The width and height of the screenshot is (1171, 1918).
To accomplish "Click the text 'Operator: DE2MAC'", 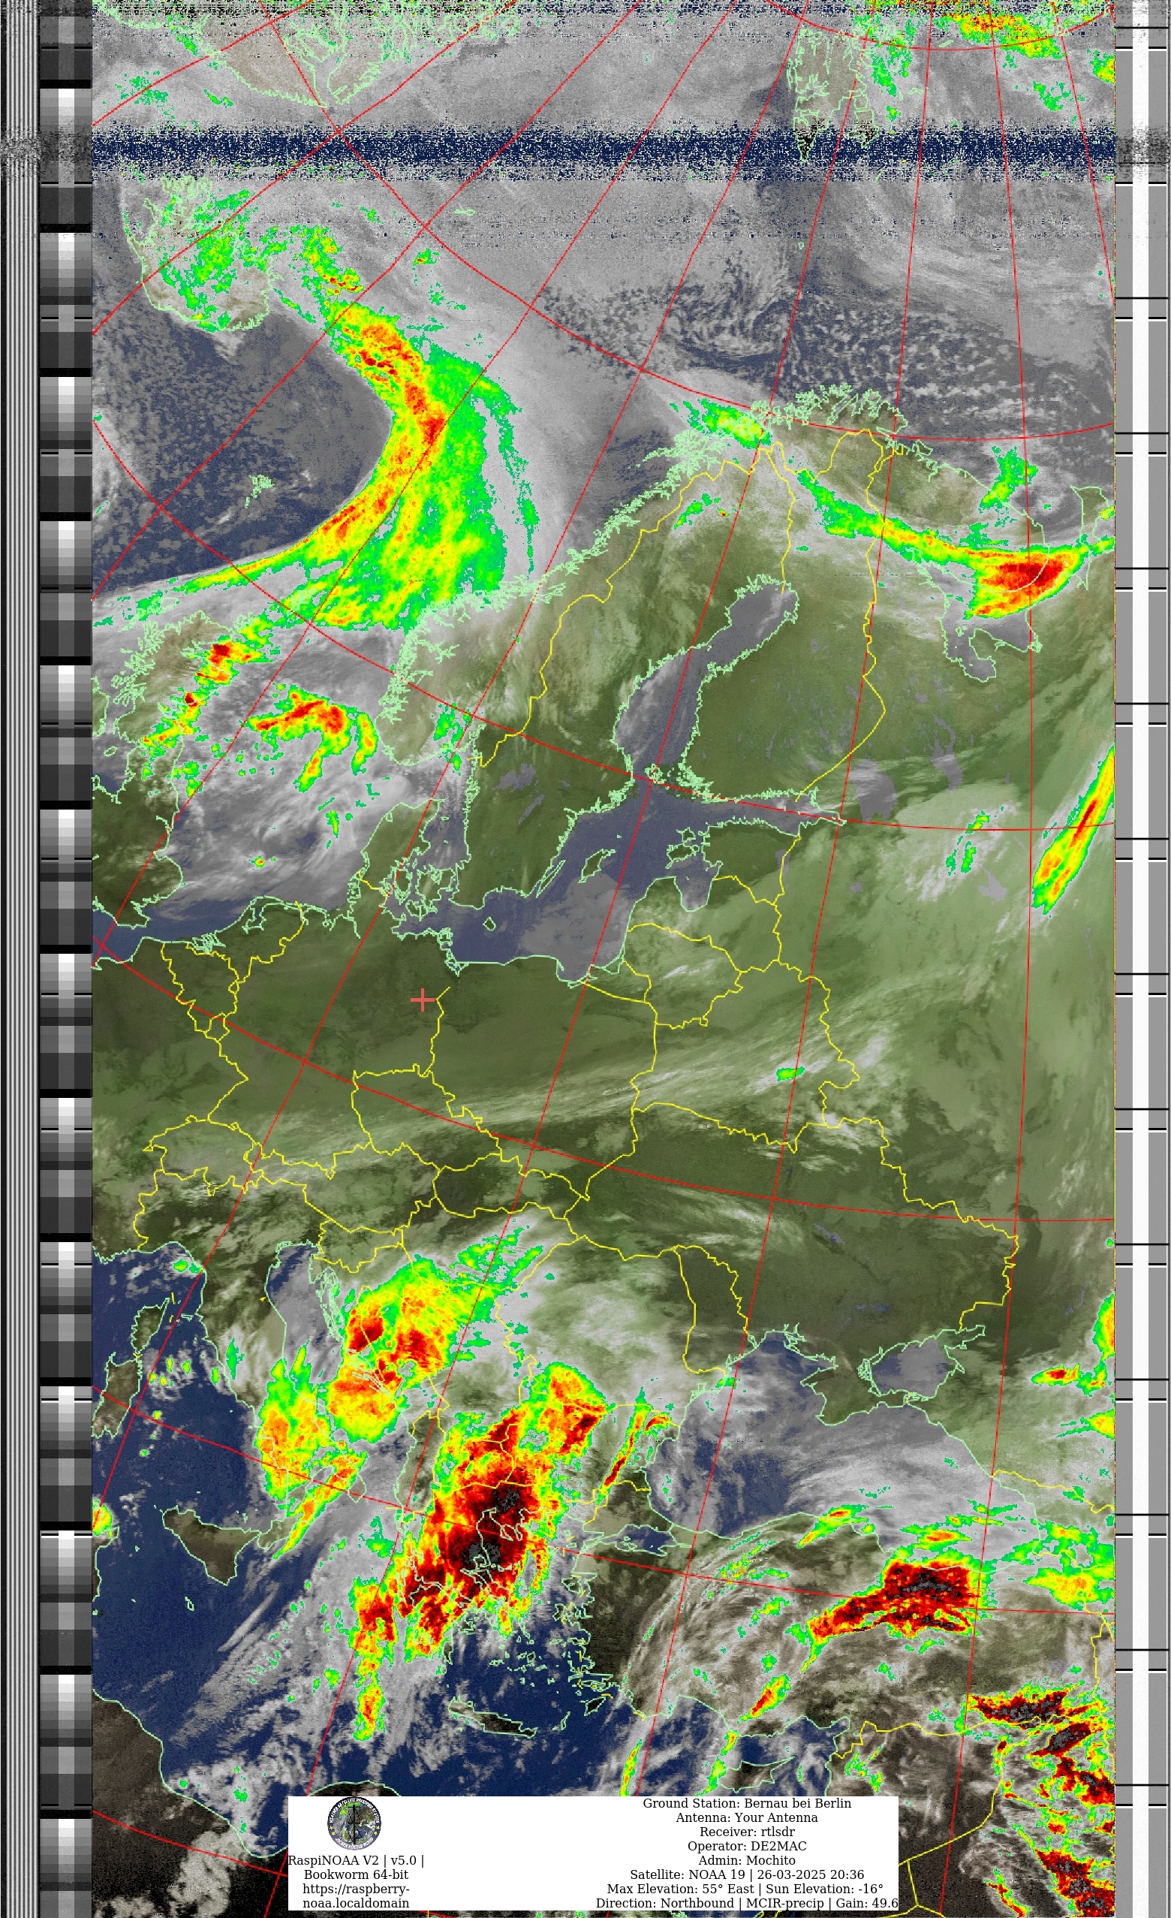I will tap(747, 1847).
